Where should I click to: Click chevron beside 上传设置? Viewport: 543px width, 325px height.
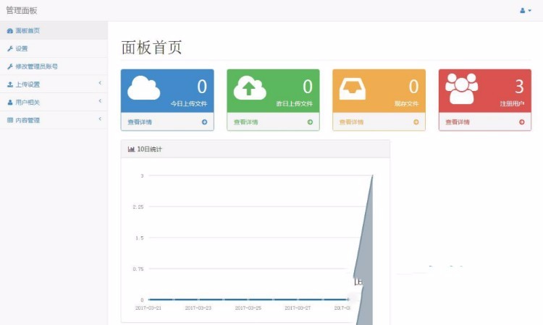coord(100,83)
